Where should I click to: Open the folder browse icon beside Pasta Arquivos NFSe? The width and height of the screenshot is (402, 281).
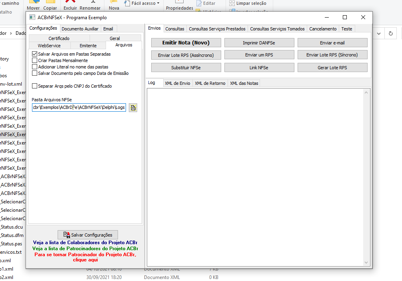pyautogui.click(x=133, y=108)
